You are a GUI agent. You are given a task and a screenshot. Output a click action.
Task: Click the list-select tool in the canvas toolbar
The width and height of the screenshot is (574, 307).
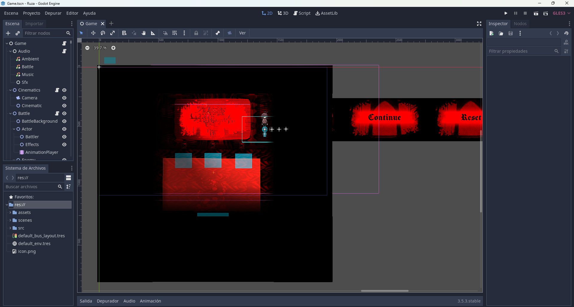pos(124,33)
